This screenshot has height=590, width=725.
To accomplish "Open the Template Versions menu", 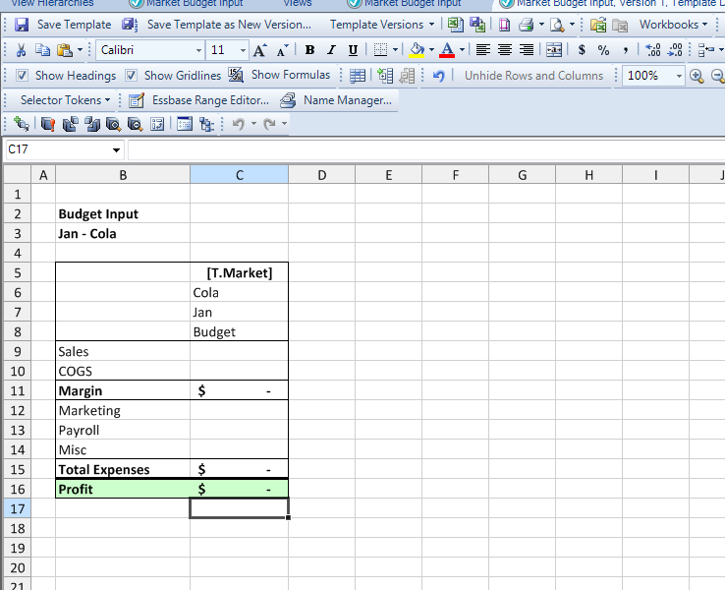I will tap(382, 25).
